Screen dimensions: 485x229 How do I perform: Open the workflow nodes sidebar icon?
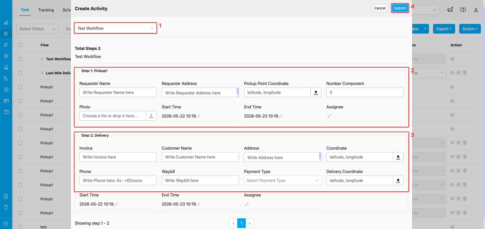(x=6, y=45)
